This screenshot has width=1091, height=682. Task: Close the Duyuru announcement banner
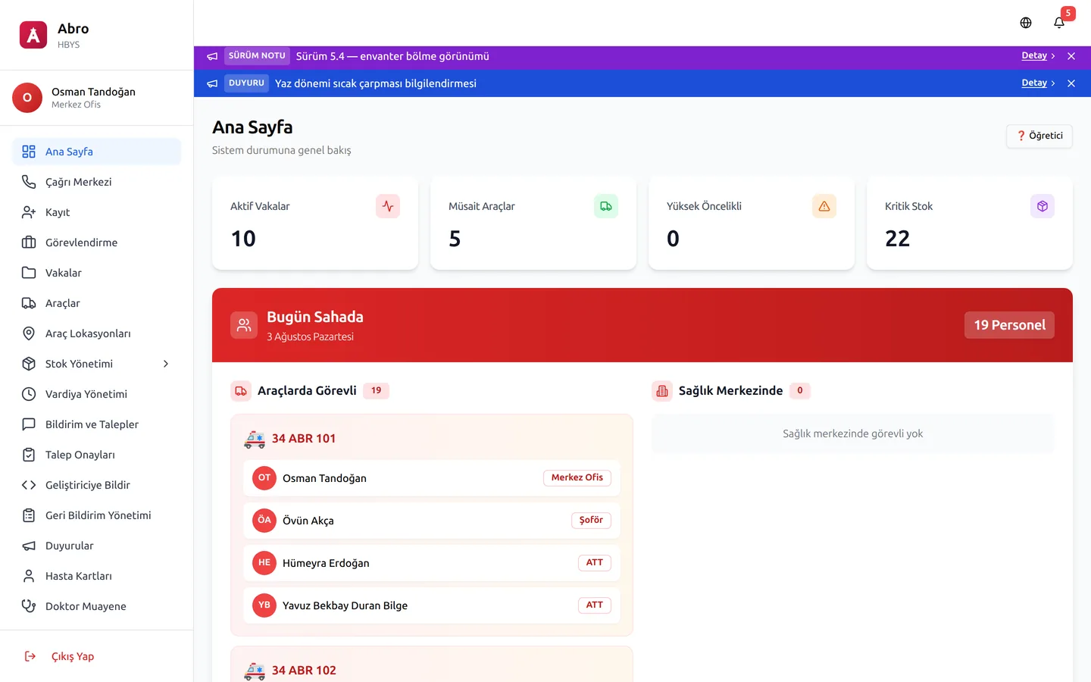point(1071,83)
